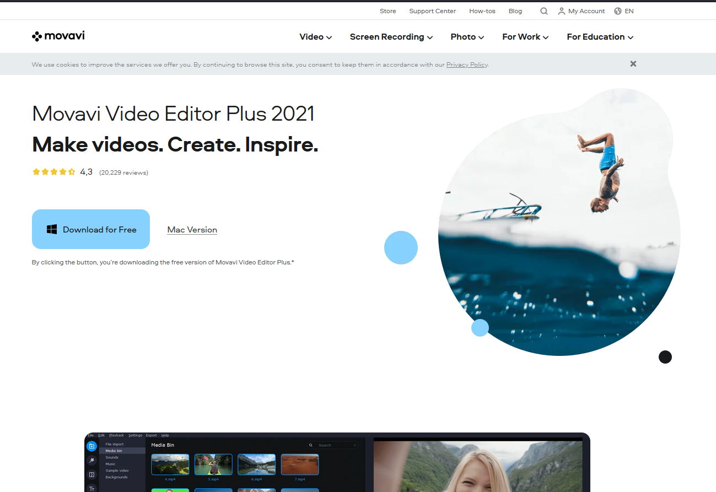Viewport: 716px width, 492px height.
Task: Open the Edit menu in editor
Action: 101,435
